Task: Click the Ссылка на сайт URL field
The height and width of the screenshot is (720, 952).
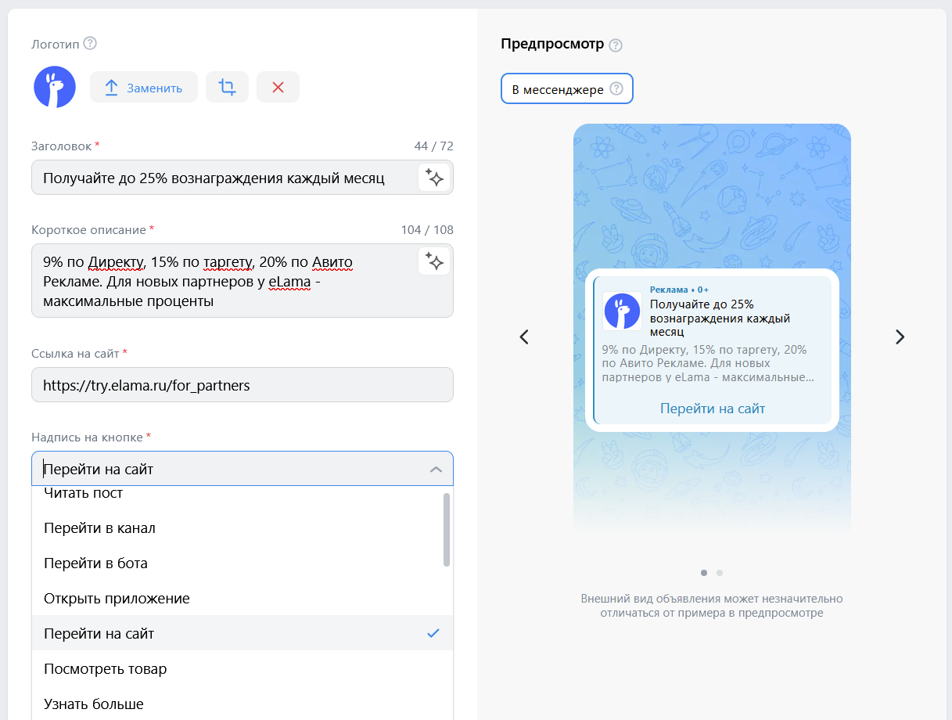Action: tap(242, 385)
